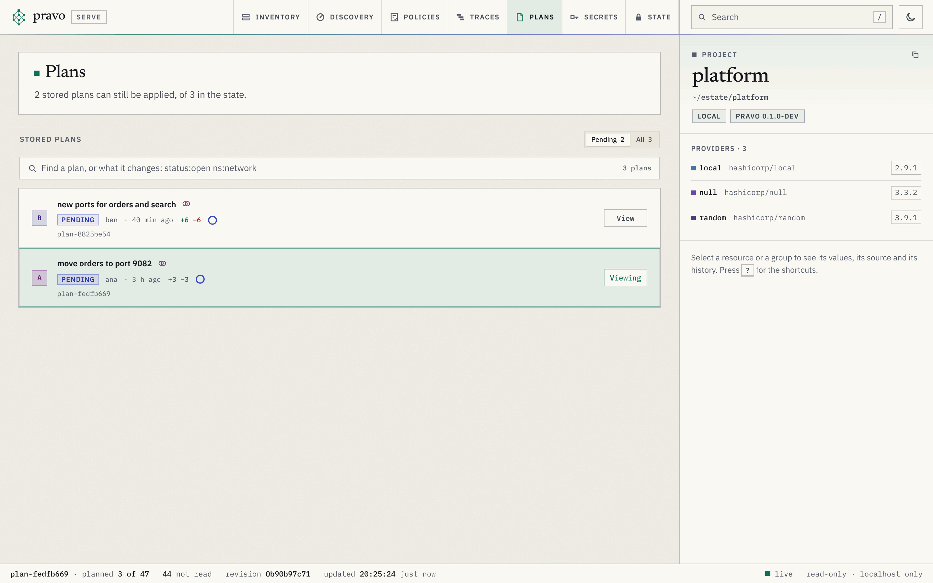Screen dimensions: 933x583
Task: Click the pravo logo icon
Action: (x=18, y=17)
